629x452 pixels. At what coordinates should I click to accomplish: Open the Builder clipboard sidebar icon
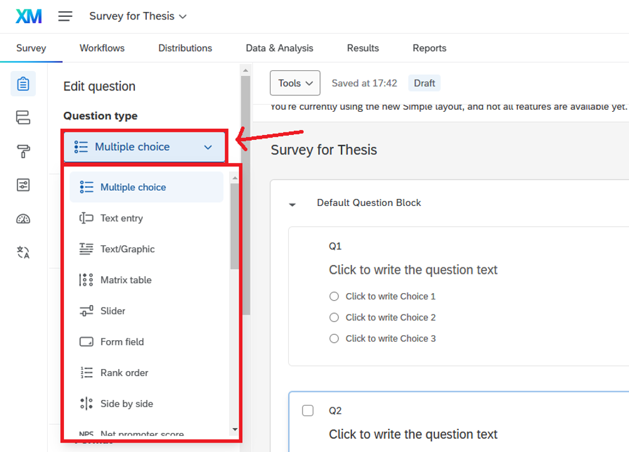click(x=23, y=83)
